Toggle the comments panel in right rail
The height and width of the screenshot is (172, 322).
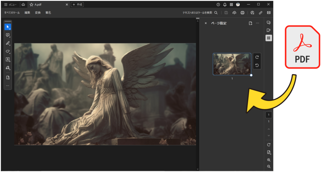click(x=269, y=23)
